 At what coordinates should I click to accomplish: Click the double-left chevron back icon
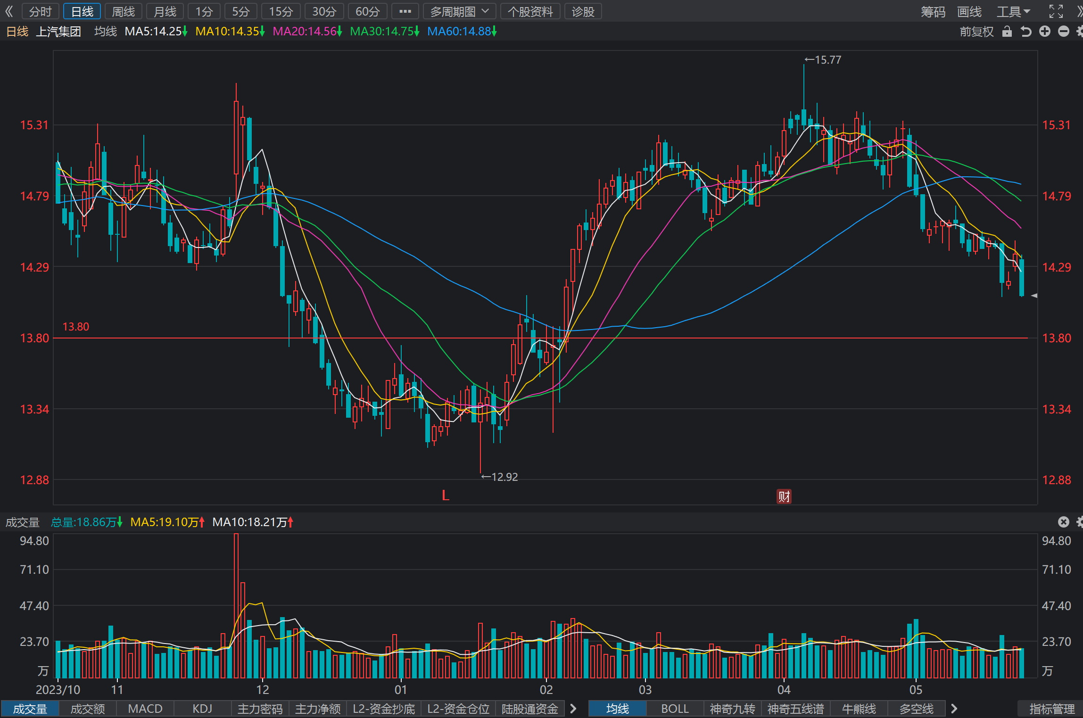[8, 11]
